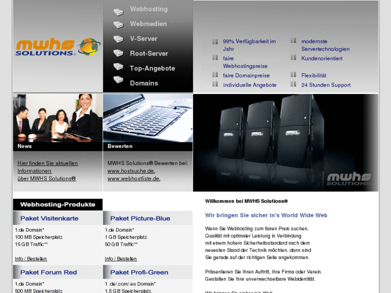This screenshot has height=293, width=391.
Task: Click bullet icon beside Kundenorientiert
Action: tap(293, 58)
